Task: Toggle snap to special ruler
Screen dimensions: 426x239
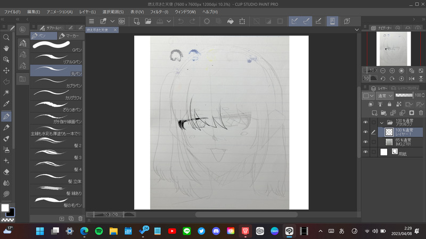Action: coord(306,21)
